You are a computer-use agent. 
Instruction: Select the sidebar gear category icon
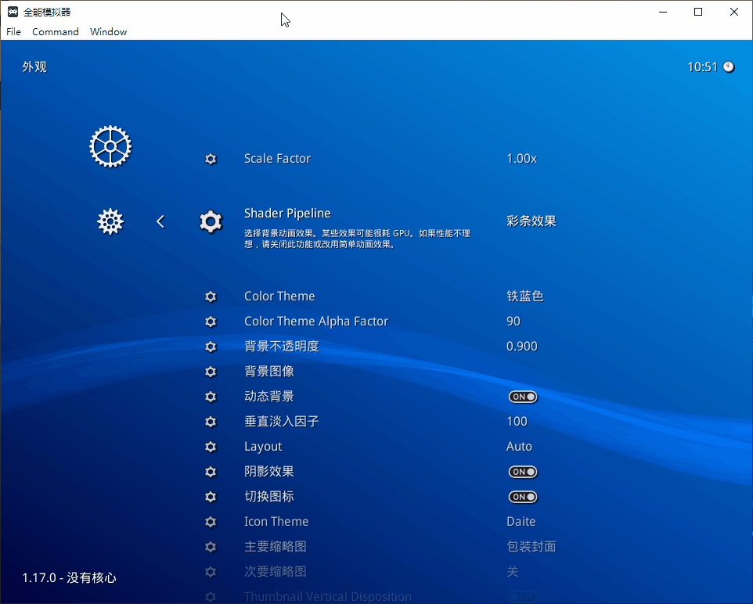coord(110,221)
